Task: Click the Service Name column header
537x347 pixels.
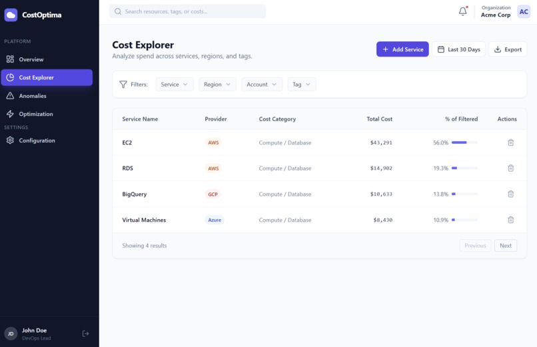Action: click(x=140, y=119)
